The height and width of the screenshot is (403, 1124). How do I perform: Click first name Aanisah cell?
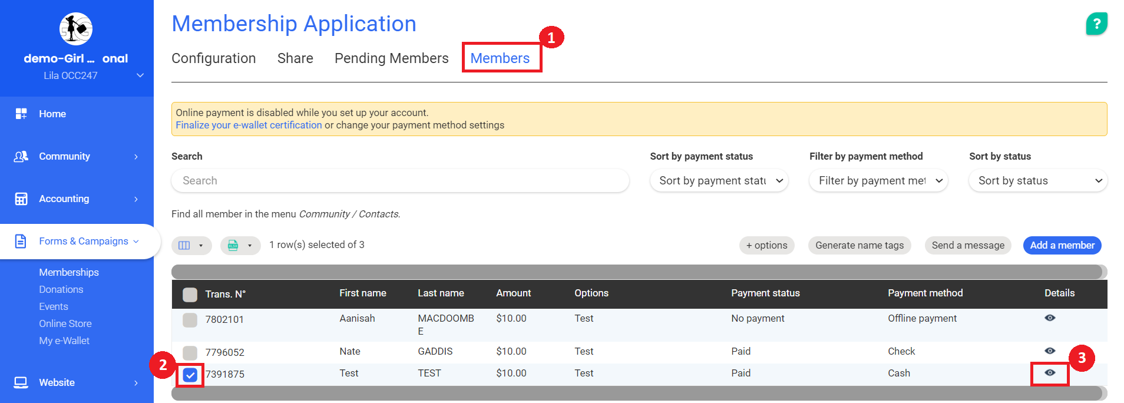(x=357, y=318)
